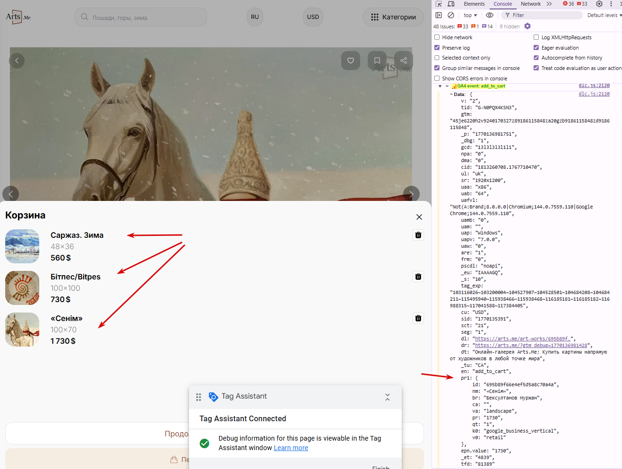Enable Selected context only checkbox

coord(437,58)
